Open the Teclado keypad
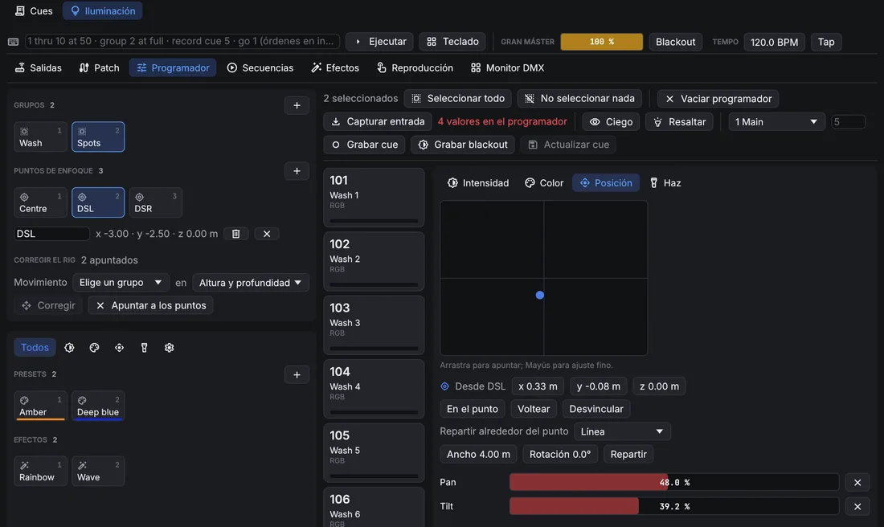The width and height of the screenshot is (884, 527). tap(452, 42)
